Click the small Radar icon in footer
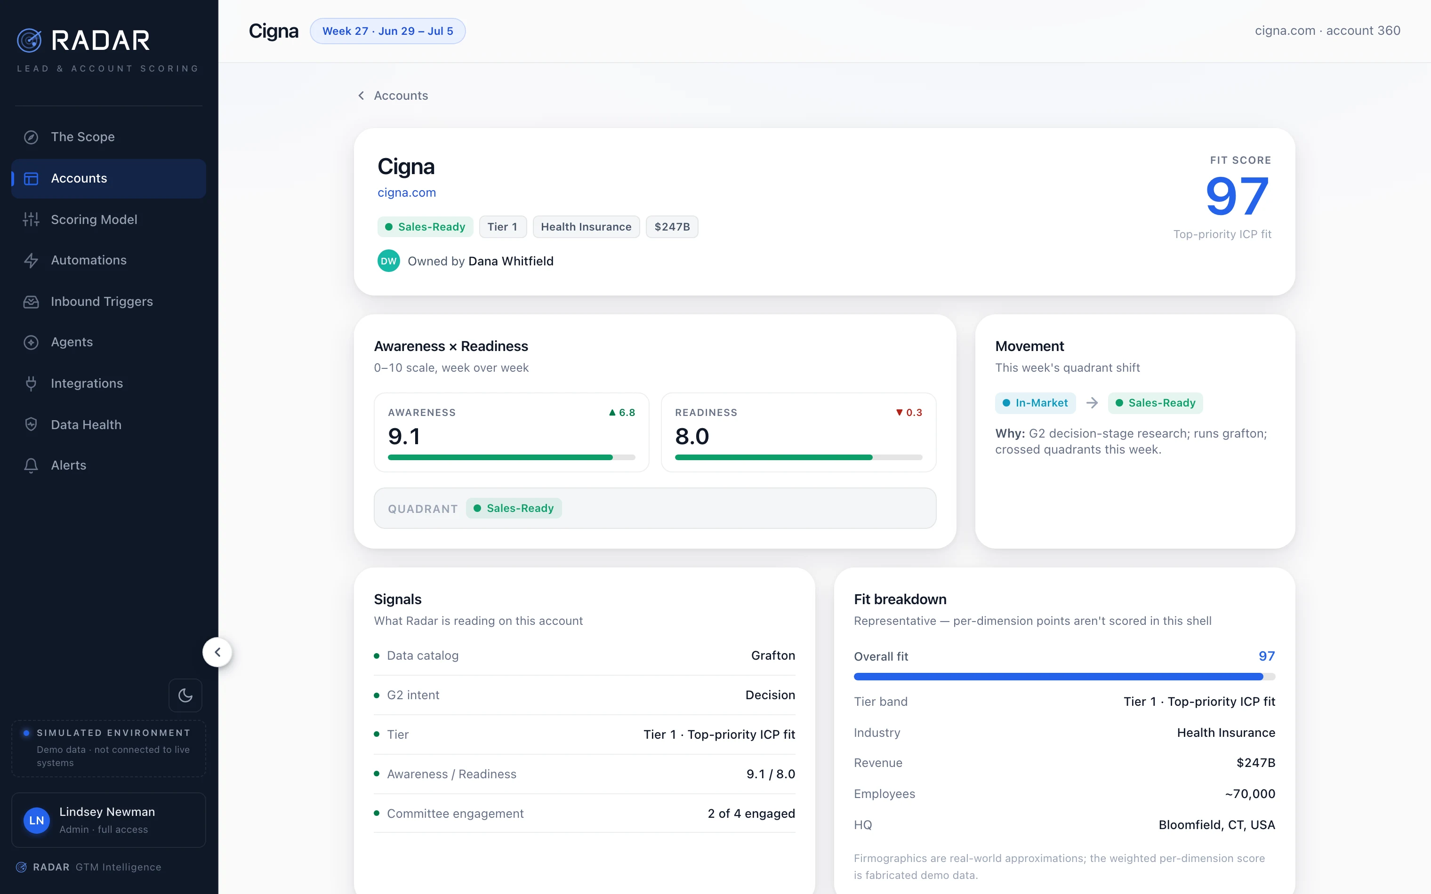Screen dimensions: 1431x894 coord(21,867)
